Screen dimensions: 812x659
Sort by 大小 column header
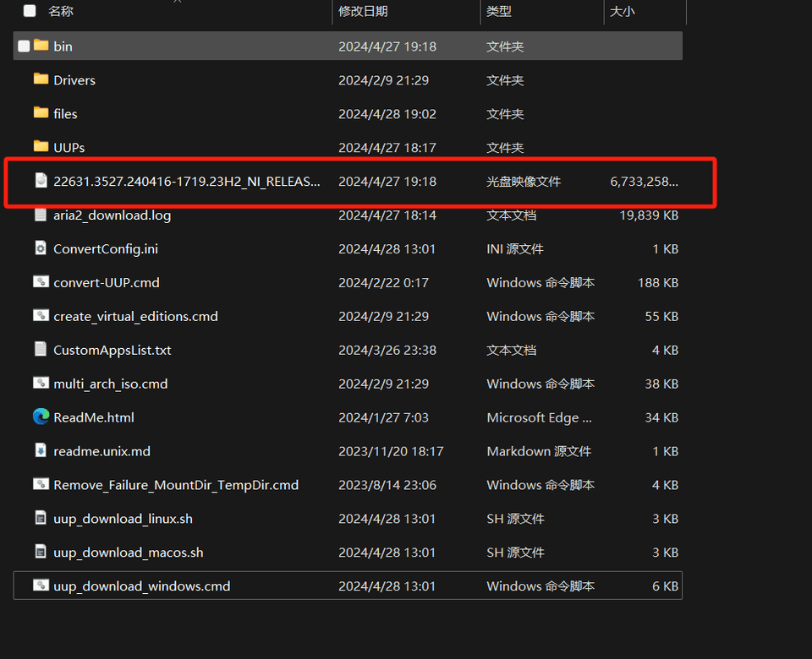(x=623, y=11)
